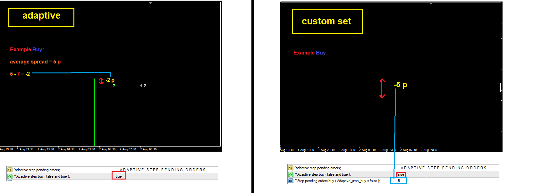Edit the Adaptive step buy value 'true'
The height and width of the screenshot is (193, 533).
[119, 176]
